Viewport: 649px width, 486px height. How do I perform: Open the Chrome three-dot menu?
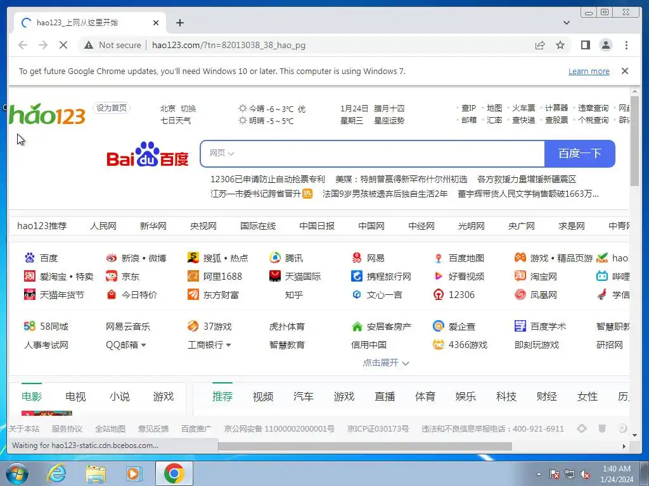point(626,45)
